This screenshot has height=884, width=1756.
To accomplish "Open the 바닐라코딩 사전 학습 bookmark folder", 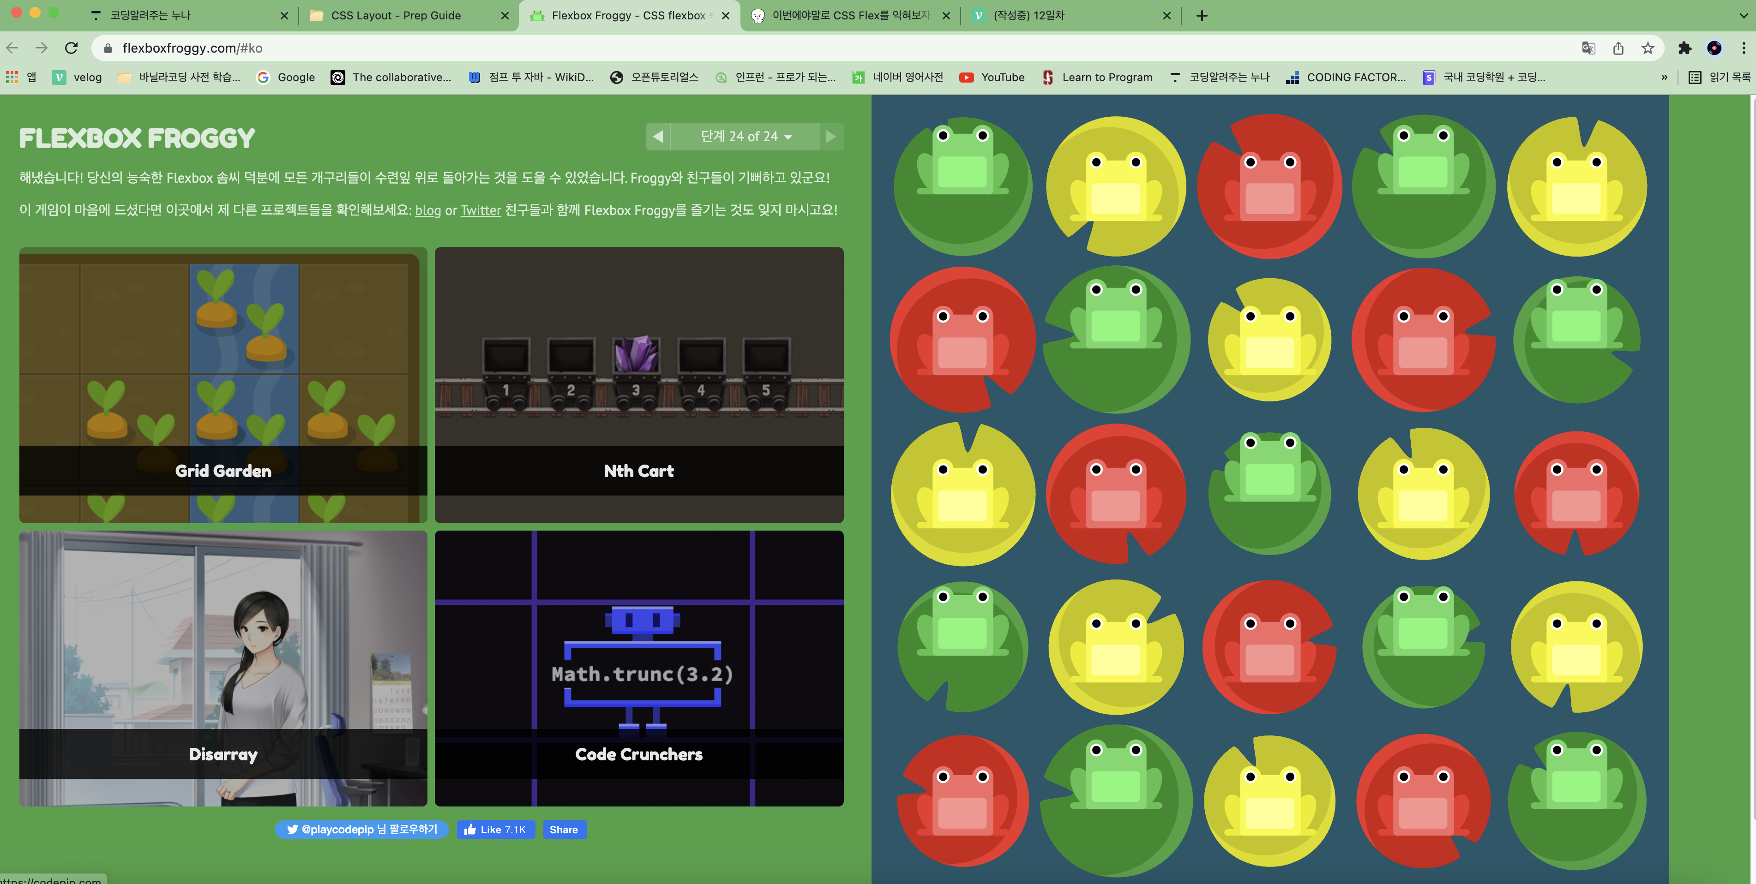I will [179, 77].
